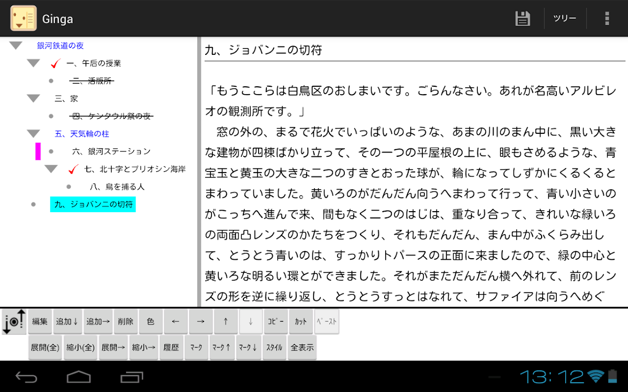Image resolution: width=628 pixels, height=392 pixels.
Task: Toggle the red checkmark on 一、午后の授業
Action: [57, 64]
